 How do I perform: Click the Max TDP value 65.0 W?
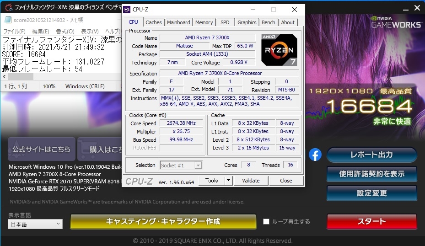point(245,46)
